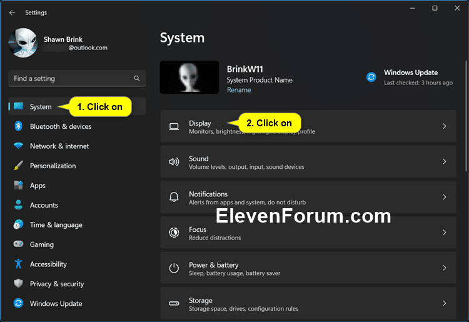Select Network & internet in sidebar
The height and width of the screenshot is (322, 469).
coord(77,146)
